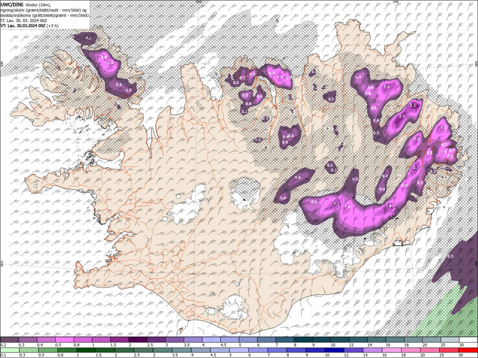
Task: Click the lower legend row's 10 label
Action: tap(327, 355)
